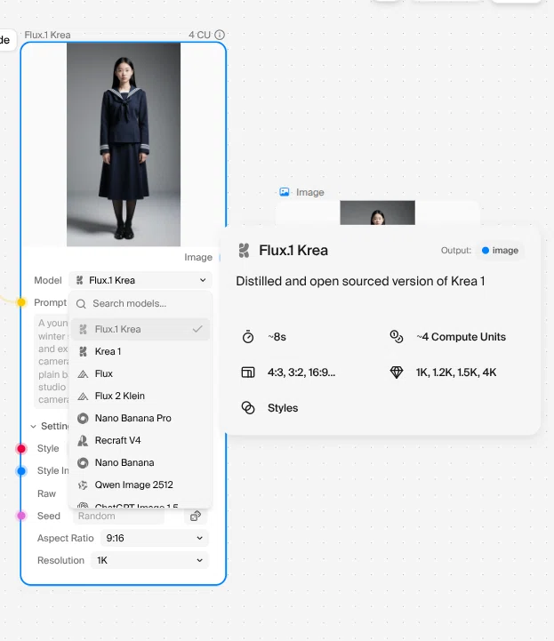Click the diamond resolution icon

(397, 372)
